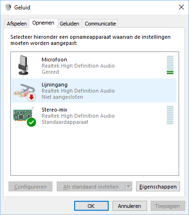Select the Microfoon device icon
The image size is (189, 215).
tap(23, 65)
